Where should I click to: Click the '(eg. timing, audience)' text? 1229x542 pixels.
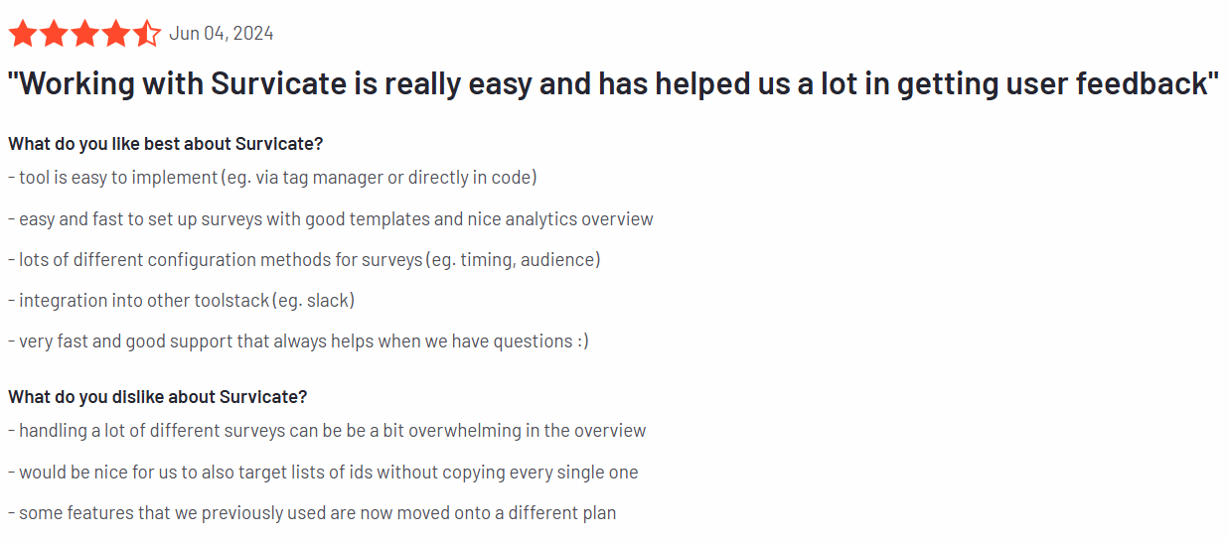(514, 260)
